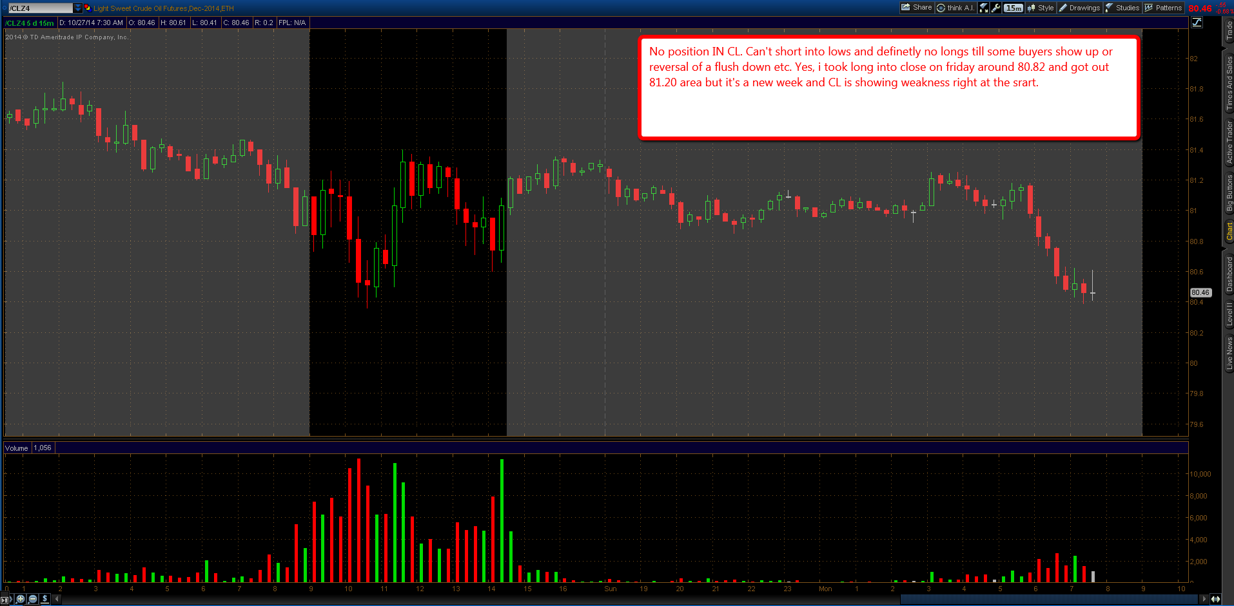1234x606 pixels.
Task: Click the open price O: 80.46
Action: point(142,23)
